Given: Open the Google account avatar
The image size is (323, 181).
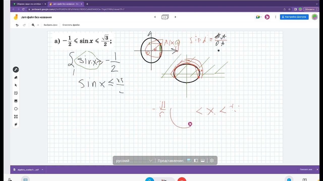Looking at the screenshot, I should click(315, 17).
